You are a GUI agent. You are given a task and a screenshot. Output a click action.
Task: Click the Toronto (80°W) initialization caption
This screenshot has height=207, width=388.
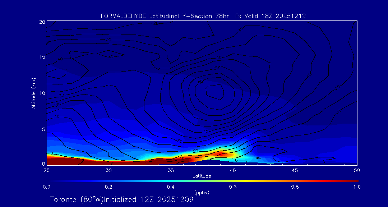[x=122, y=199]
